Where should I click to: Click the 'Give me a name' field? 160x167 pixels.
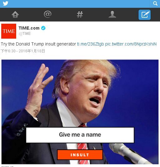80,135
